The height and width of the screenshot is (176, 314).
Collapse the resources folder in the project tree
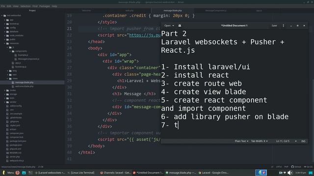click(x=5, y=44)
